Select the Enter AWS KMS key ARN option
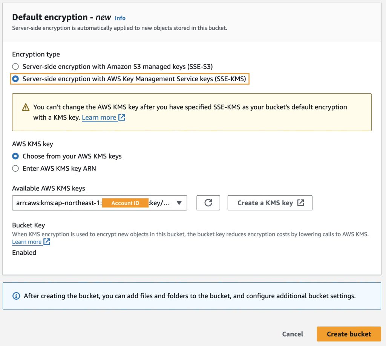The height and width of the screenshot is (346, 386). (15, 168)
